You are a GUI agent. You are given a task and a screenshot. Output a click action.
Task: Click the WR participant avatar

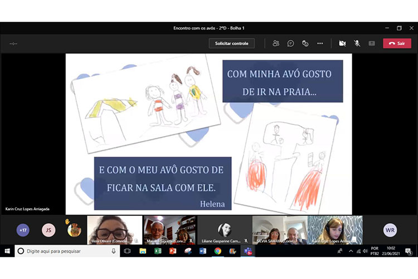point(390,230)
